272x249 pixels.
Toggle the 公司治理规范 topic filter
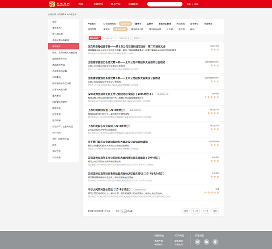point(109,24)
